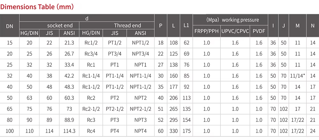Select the working pressure header
The image size is (319, 140).
coord(230,20)
